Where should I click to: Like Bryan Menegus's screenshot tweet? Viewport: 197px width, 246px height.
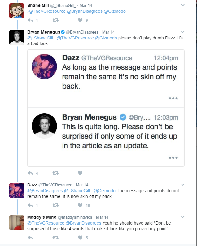pos(80,173)
